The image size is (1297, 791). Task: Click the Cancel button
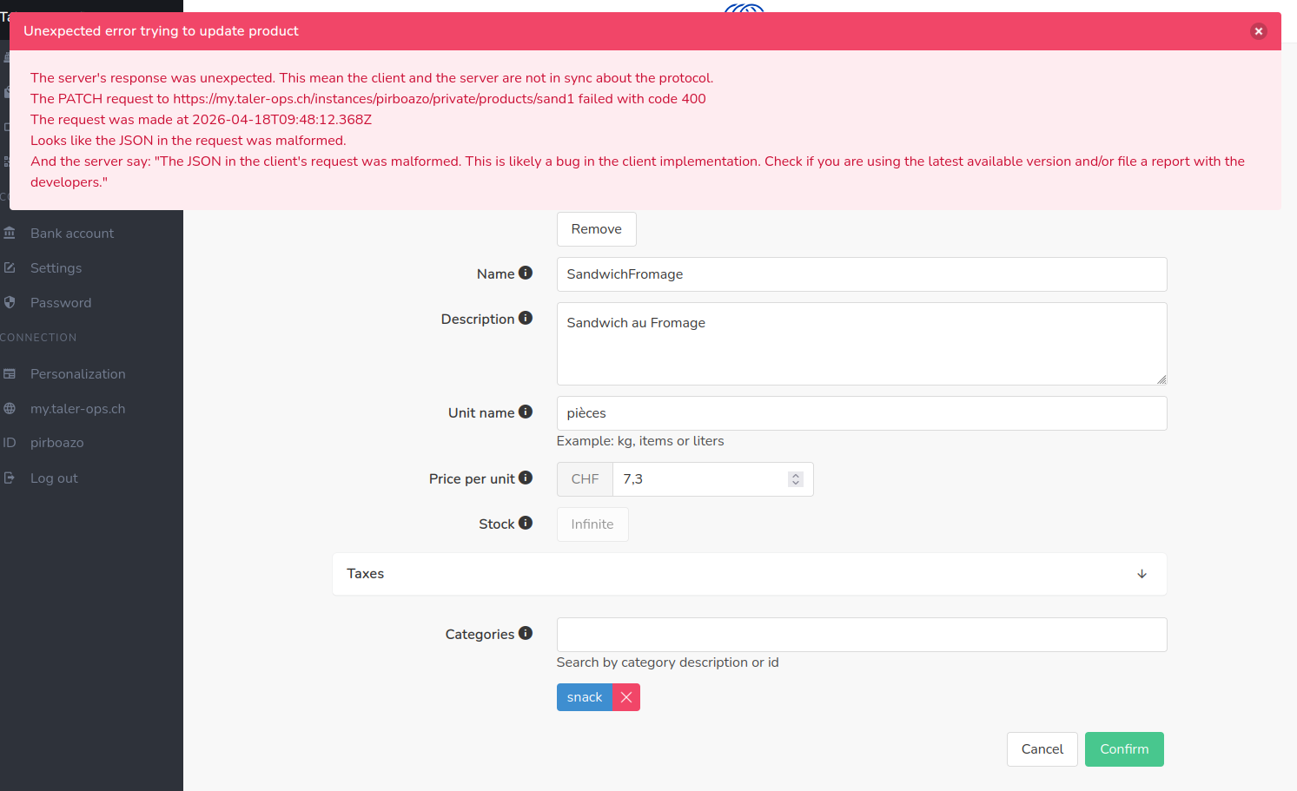point(1042,749)
